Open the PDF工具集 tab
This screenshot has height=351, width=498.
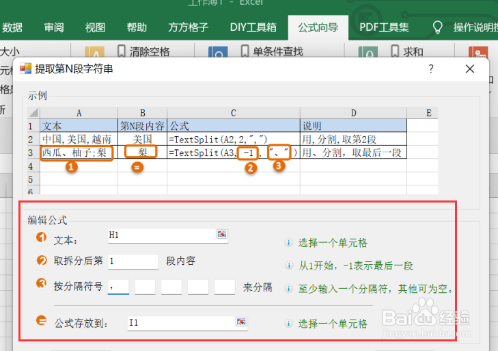384,27
